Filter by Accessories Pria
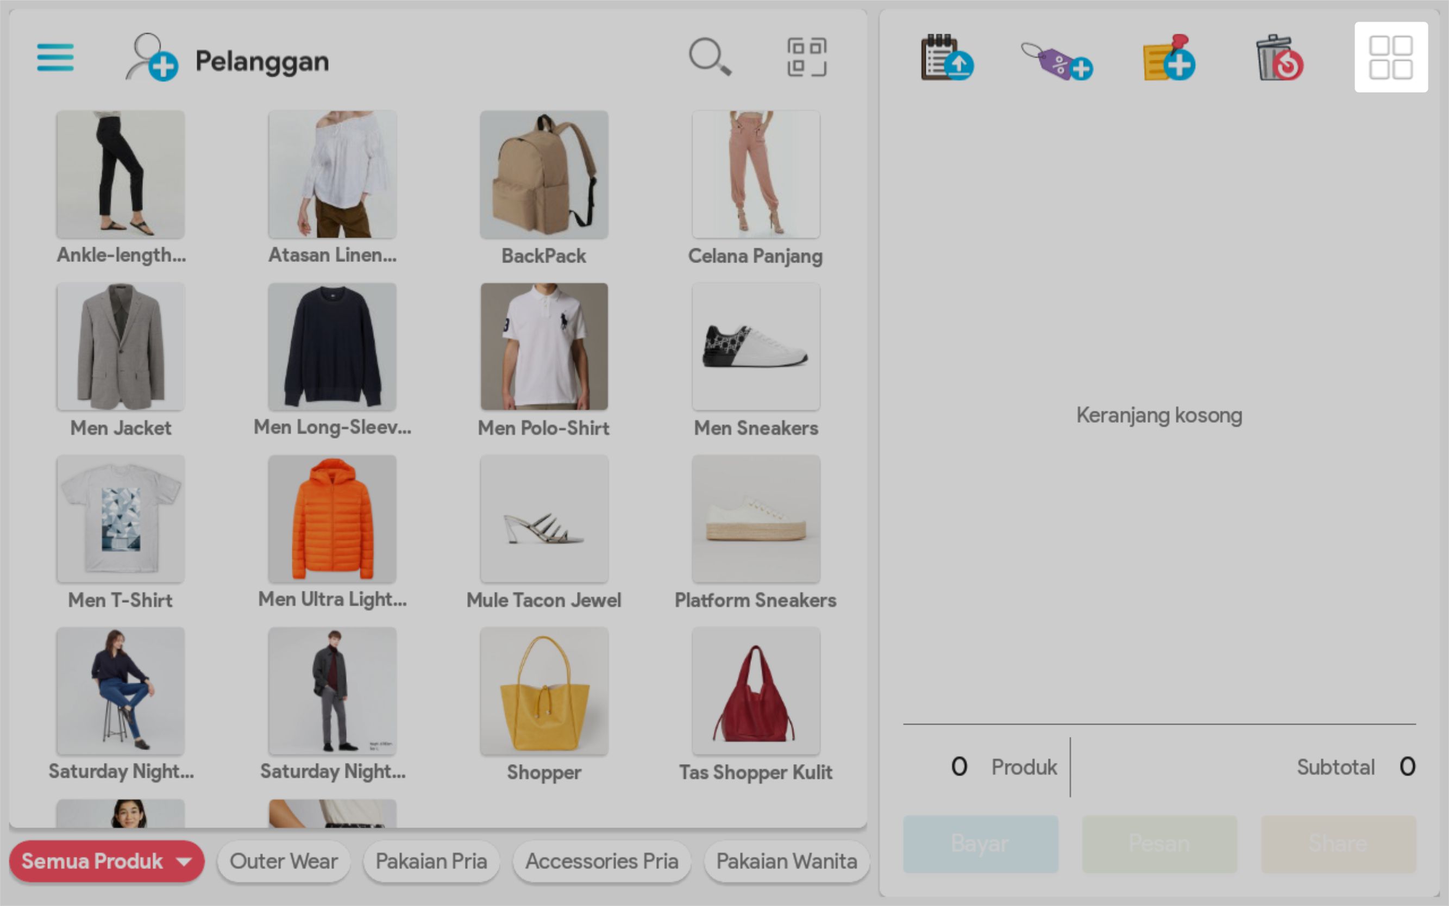Image resolution: width=1449 pixels, height=906 pixels. click(601, 861)
